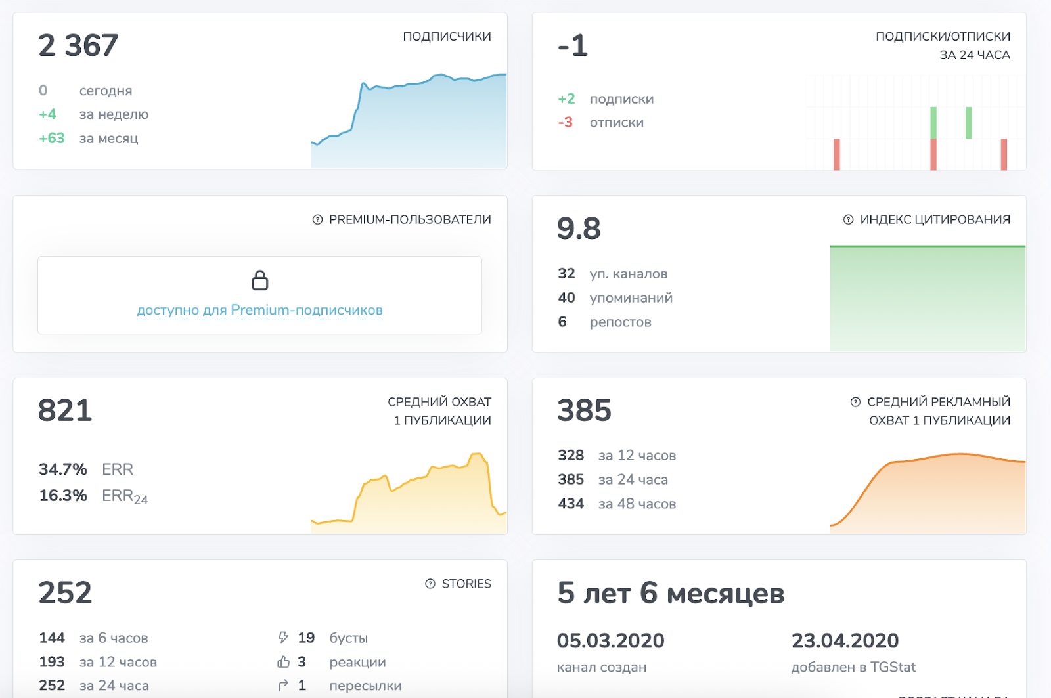Open help tooltip for ИНДЕКС ЦИТИРОВАНИЯ
This screenshot has width=1051, height=698.
pos(848,220)
